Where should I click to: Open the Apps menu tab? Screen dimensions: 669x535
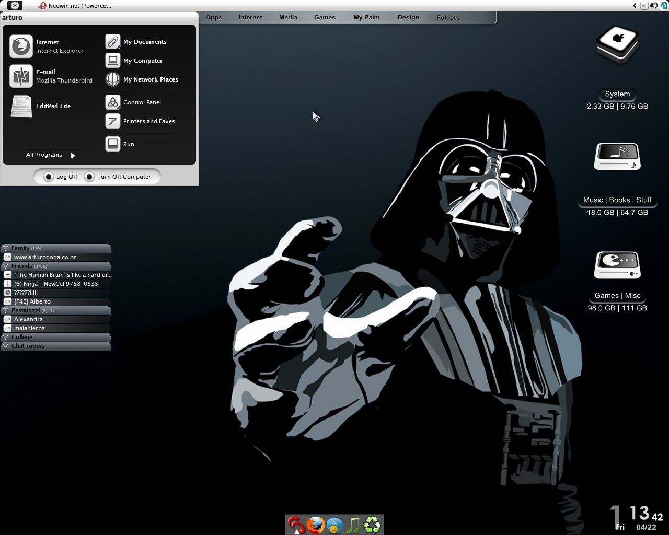tap(214, 17)
